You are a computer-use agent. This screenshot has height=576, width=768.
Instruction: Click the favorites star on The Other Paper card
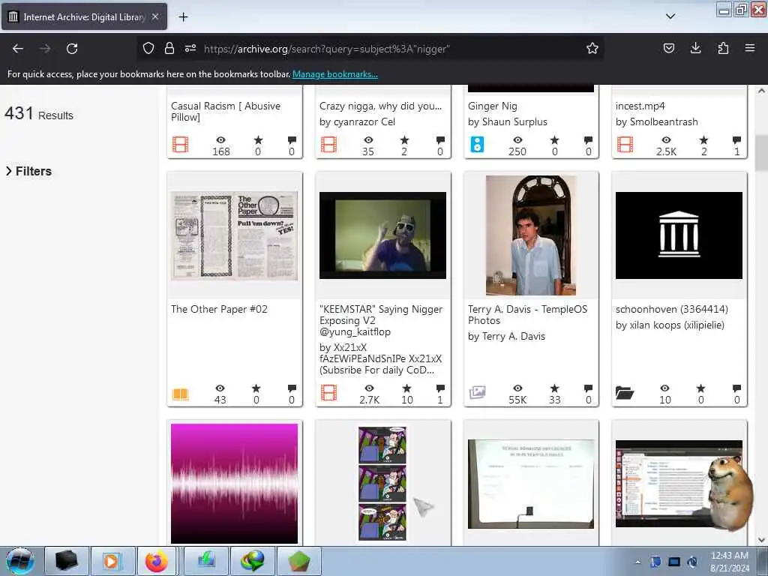pyautogui.click(x=256, y=388)
